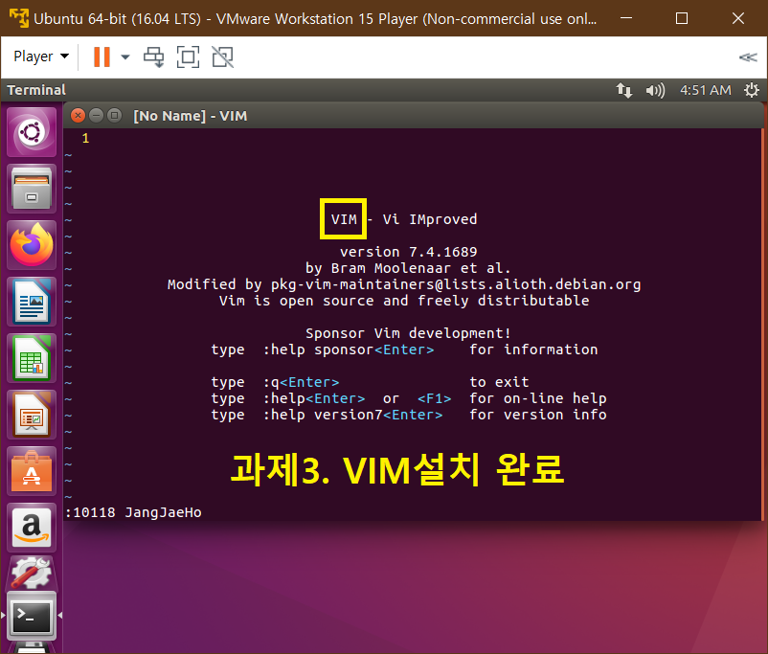Open the system power gear menu
The image size is (768, 654).
tap(752, 90)
